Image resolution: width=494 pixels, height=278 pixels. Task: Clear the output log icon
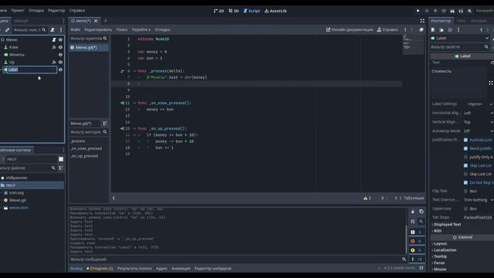coord(413,212)
